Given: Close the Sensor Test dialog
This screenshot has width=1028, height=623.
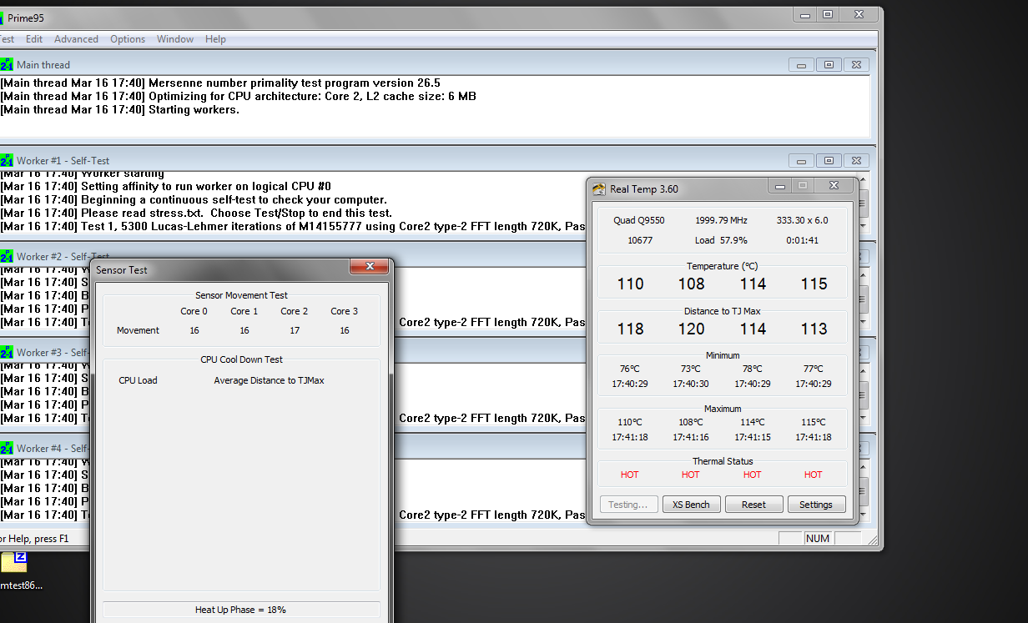Looking at the screenshot, I should 368,267.
